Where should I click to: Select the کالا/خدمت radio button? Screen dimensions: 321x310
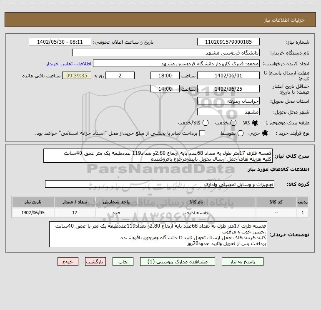click(206, 123)
